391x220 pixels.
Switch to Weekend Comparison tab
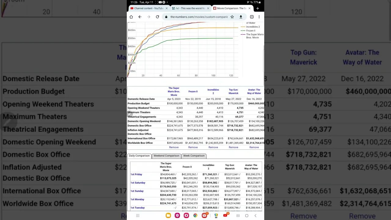[166, 156]
